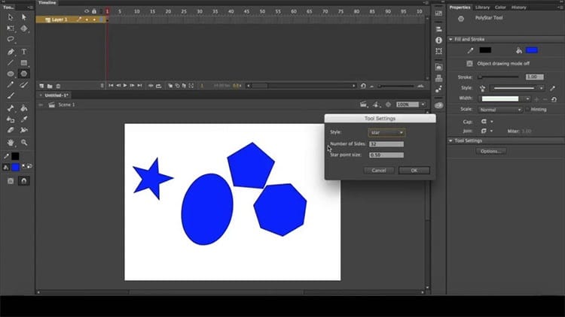Switch to the Library tab
The height and width of the screenshot is (317, 565).
[482, 8]
